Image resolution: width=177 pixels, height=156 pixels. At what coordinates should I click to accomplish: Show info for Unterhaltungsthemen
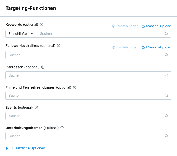(x=62, y=128)
